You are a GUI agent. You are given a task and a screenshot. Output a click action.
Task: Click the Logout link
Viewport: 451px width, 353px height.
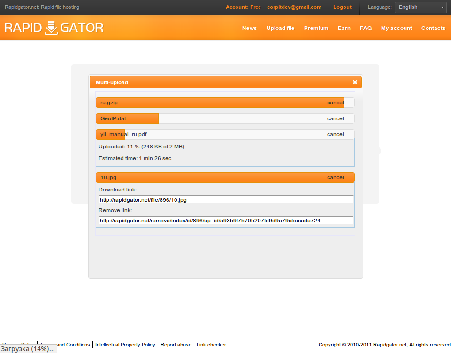coord(342,7)
